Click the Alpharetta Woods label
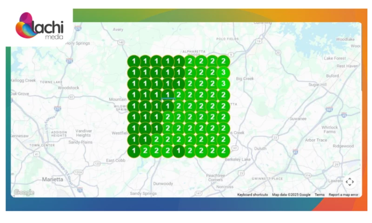This screenshot has width=372, height=223. coord(194,53)
